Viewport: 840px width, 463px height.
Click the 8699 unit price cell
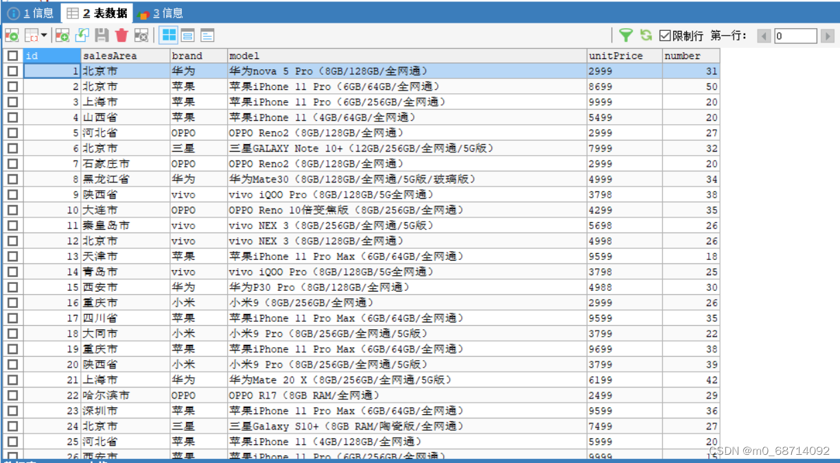point(625,86)
